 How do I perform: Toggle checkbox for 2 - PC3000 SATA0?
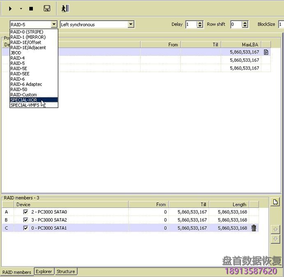[x=26, y=212]
